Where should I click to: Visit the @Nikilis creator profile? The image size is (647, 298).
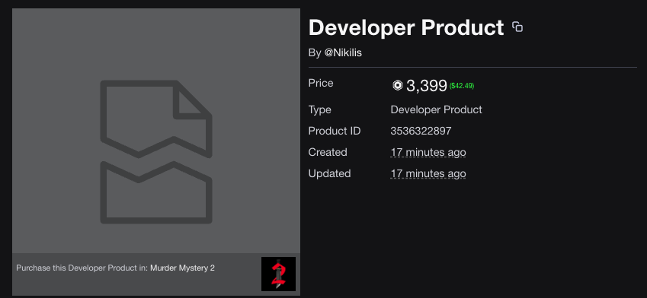tap(343, 53)
